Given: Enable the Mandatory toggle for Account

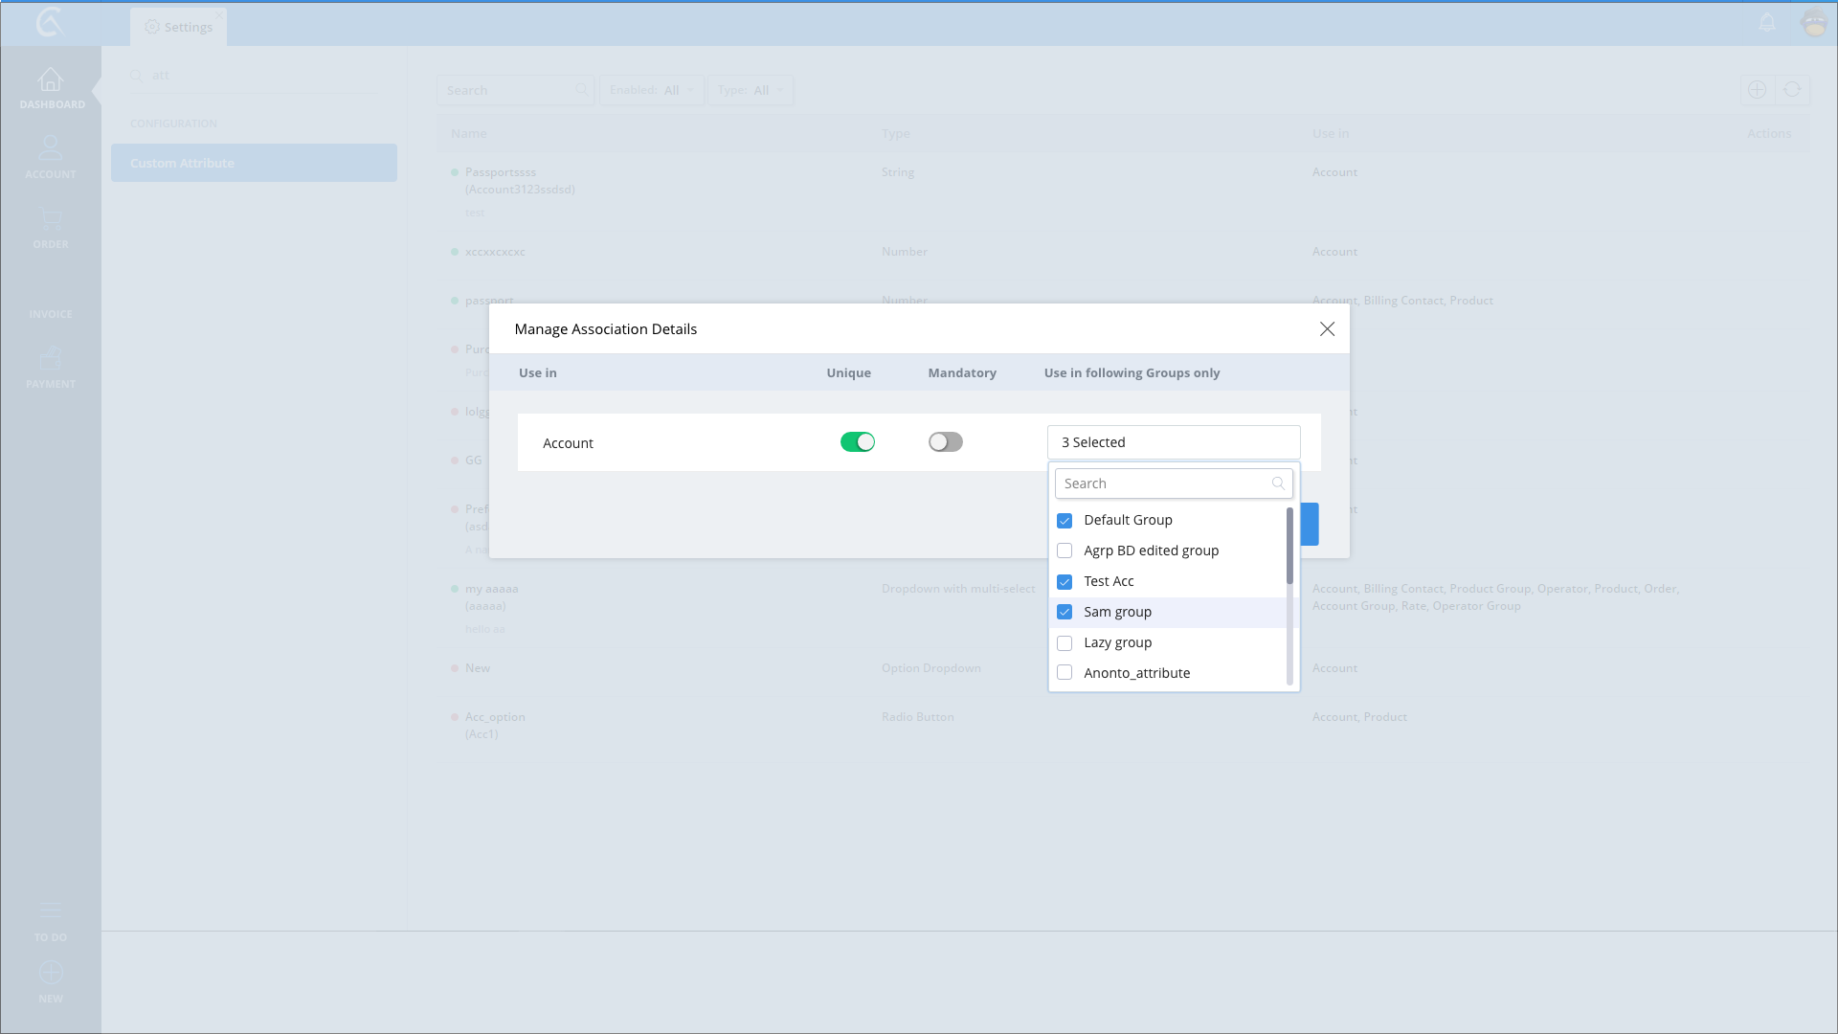Looking at the screenshot, I should pos(945,442).
